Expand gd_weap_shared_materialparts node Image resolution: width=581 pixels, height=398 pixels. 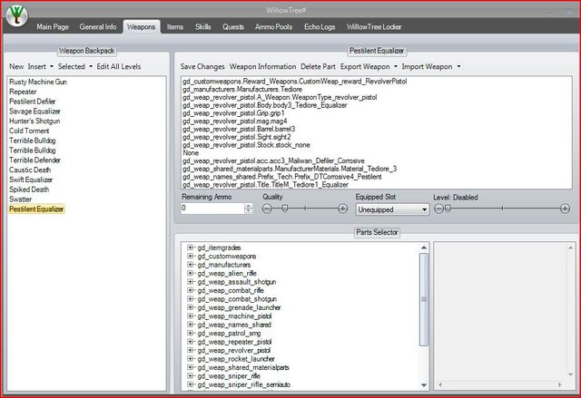(x=190, y=367)
